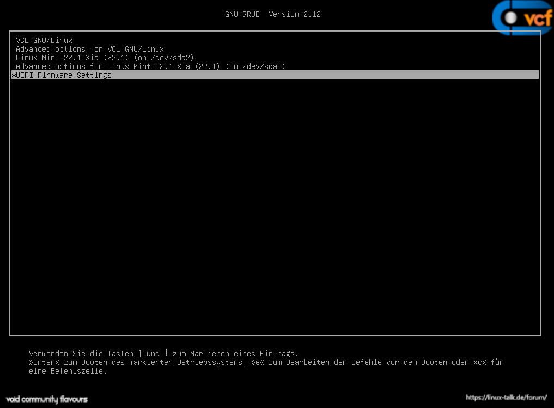Select the Linux Mint 22.1 Xia boot entry
The height and width of the screenshot is (408, 554).
pyautogui.click(x=105, y=58)
